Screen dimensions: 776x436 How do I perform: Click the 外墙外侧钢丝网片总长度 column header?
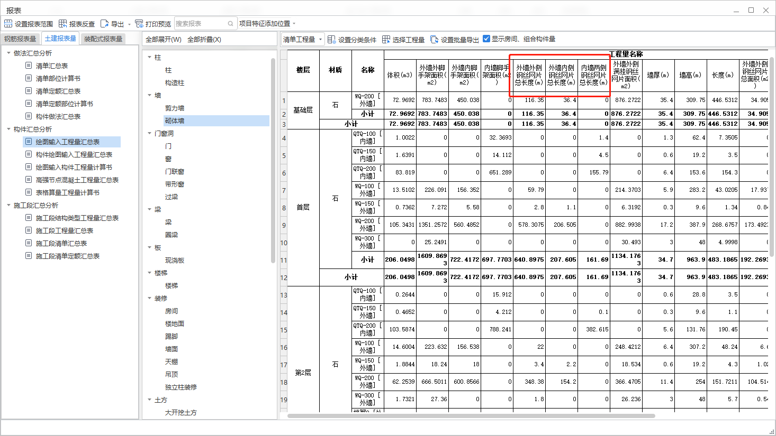tap(529, 75)
